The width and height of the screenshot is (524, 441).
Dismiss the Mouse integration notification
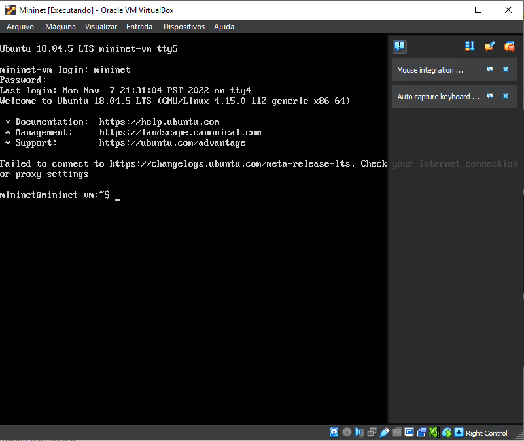tap(506, 69)
